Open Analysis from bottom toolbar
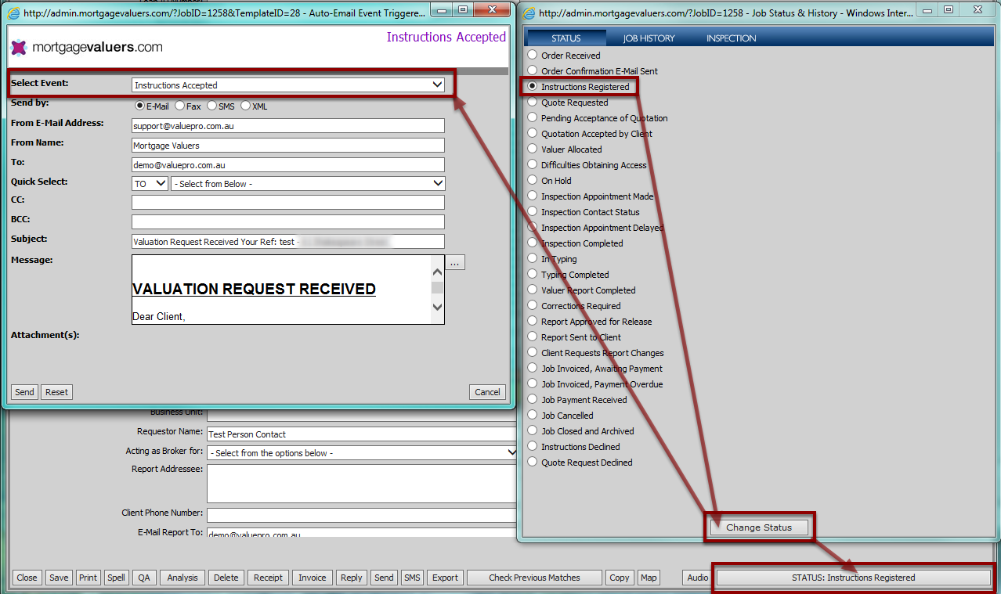The image size is (1001, 594). click(182, 578)
